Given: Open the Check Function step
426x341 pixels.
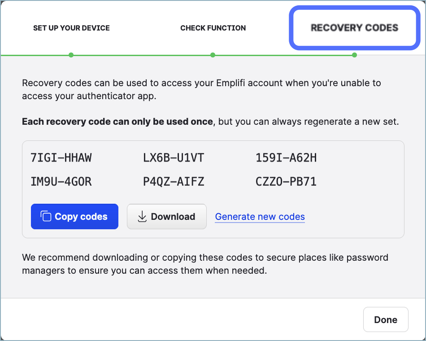Looking at the screenshot, I should pos(213,28).
